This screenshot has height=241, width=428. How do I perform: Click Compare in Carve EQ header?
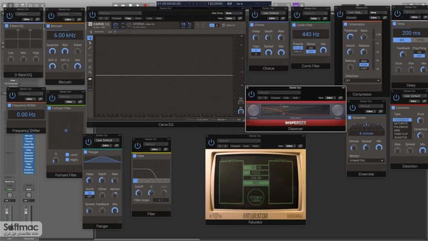[x=116, y=18]
